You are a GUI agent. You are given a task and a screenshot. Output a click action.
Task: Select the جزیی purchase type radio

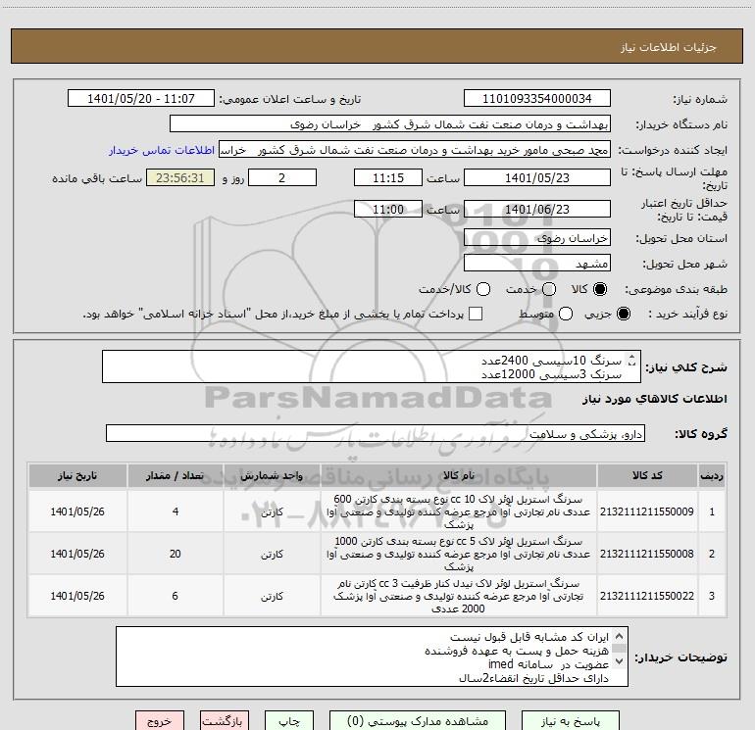tap(623, 314)
